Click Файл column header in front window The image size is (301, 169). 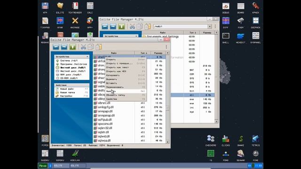point(114,53)
